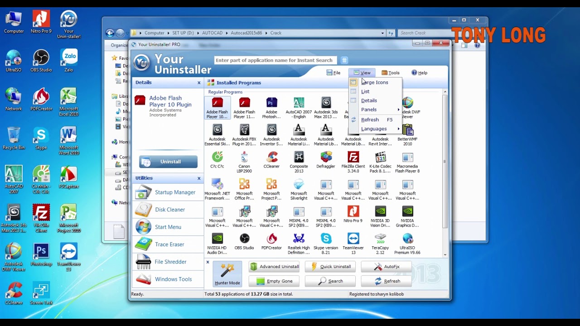The height and width of the screenshot is (326, 580).
Task: Open Trace Eraser utility
Action: pos(168,244)
